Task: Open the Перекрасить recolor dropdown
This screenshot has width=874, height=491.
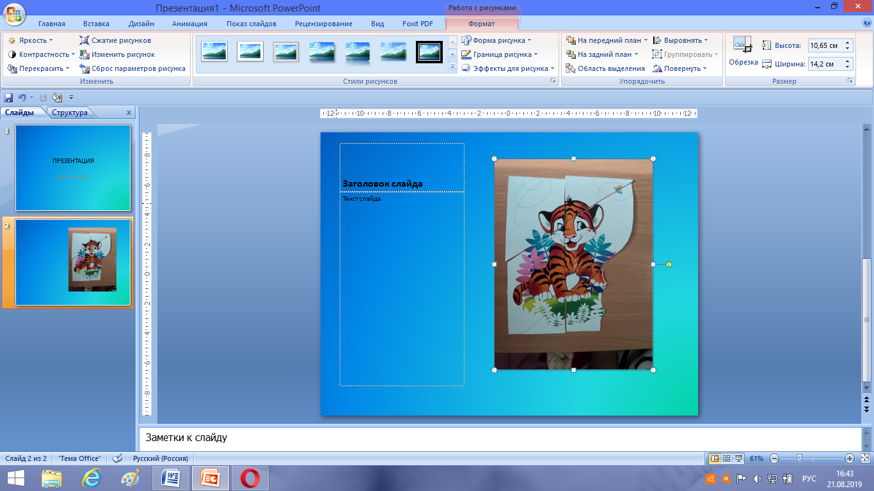Action: pos(38,68)
